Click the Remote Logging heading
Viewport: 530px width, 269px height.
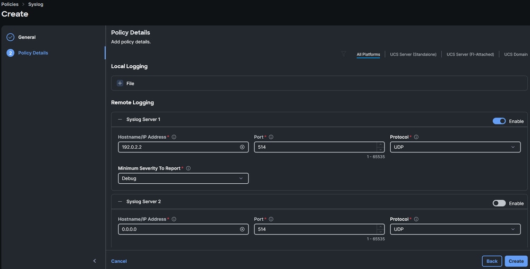tap(133, 103)
